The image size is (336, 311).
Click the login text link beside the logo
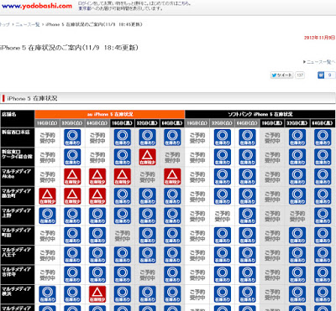click(134, 3)
